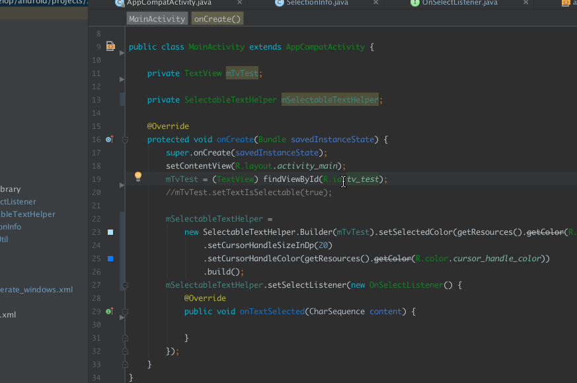Switch to the SelectionInfo.java tab
The width and height of the screenshot is (577, 383).
pos(317,3)
